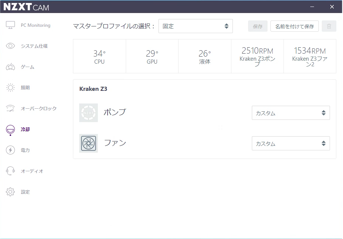Click the オーバークロック gauge icon
This screenshot has height=239, width=343.
click(10, 108)
